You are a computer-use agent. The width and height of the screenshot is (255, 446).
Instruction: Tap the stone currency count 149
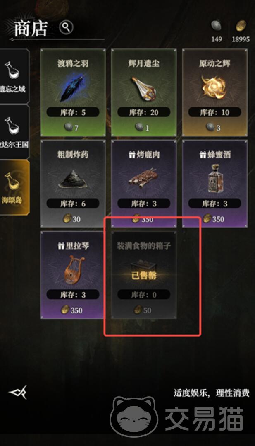[217, 32]
